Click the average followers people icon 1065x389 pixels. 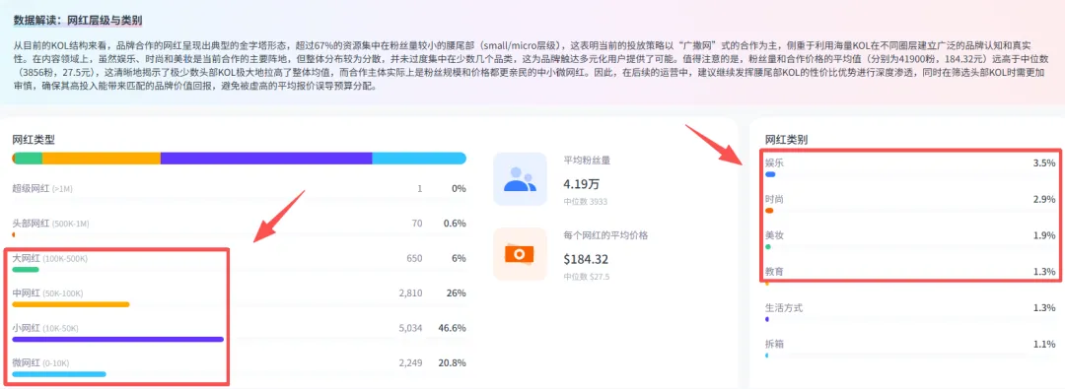(x=520, y=178)
